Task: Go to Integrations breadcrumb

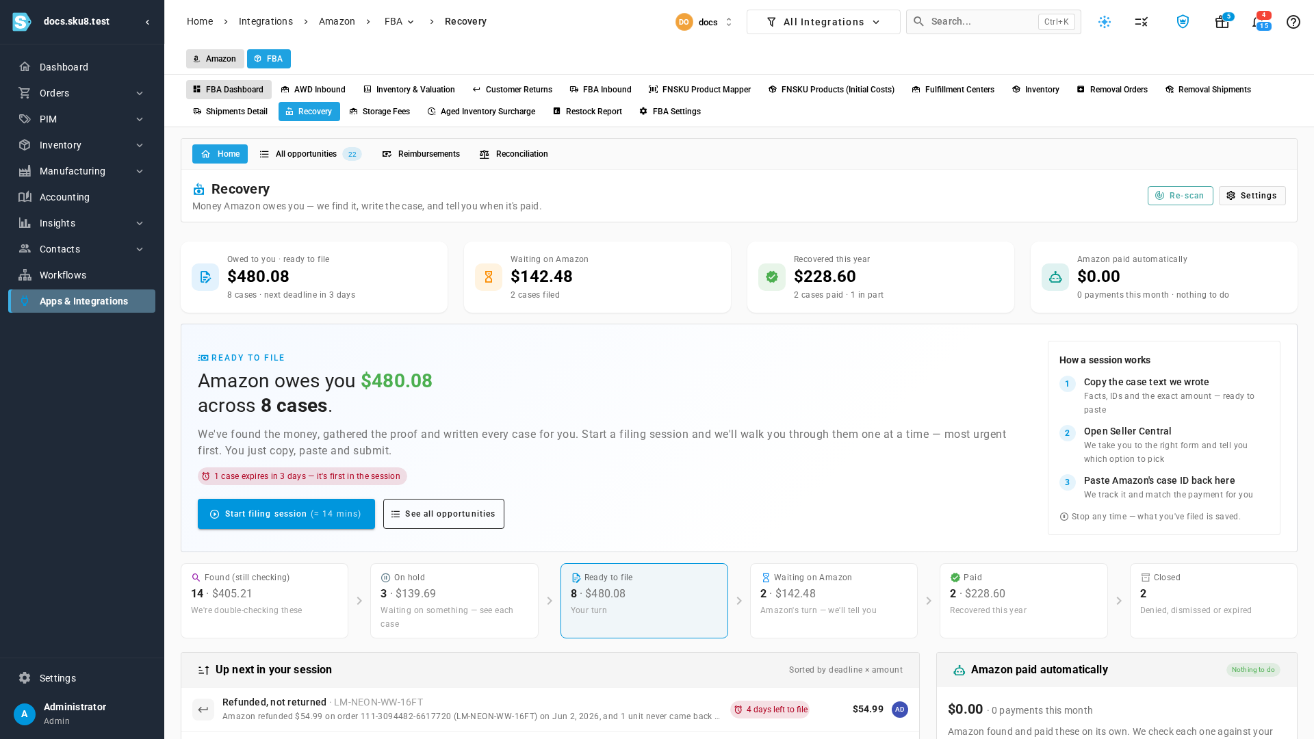Action: tap(266, 22)
